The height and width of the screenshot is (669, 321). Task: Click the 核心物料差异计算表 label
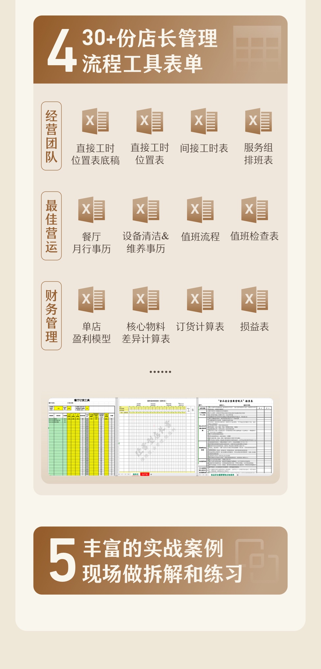[146, 333]
